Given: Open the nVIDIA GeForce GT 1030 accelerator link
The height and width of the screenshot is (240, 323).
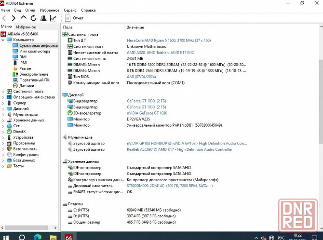Looking at the screenshot, I should (x=147, y=113).
